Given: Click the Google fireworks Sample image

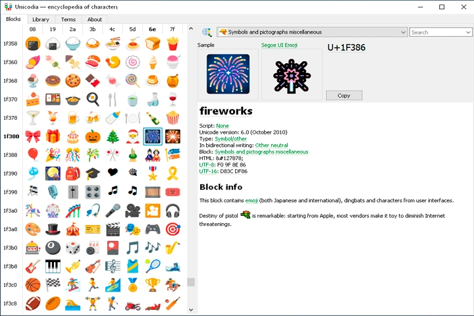Looking at the screenshot, I should pos(228,74).
